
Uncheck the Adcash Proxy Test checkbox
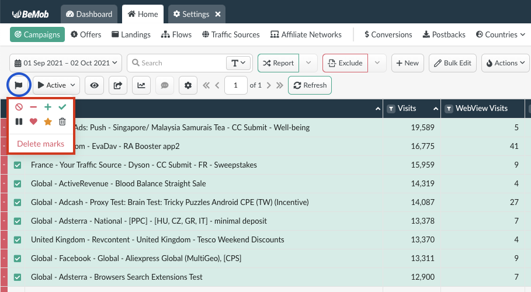pos(18,202)
